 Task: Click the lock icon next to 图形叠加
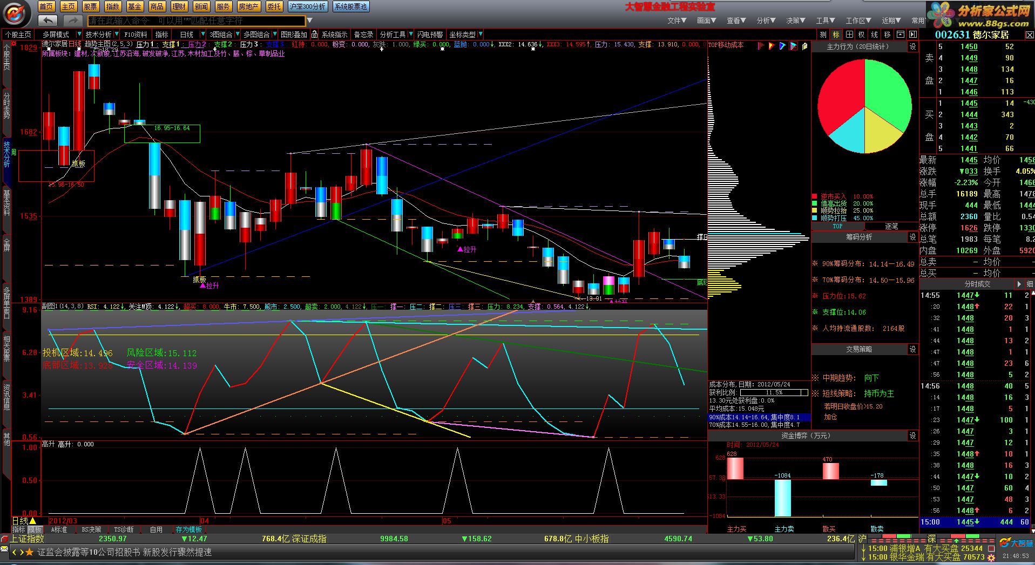pyautogui.click(x=314, y=35)
